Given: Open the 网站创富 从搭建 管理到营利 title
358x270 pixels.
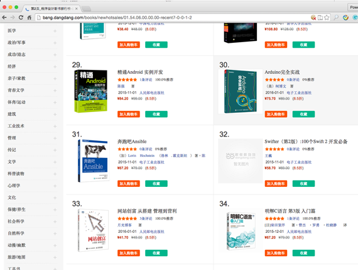Looking at the screenshot, I should point(147,211).
